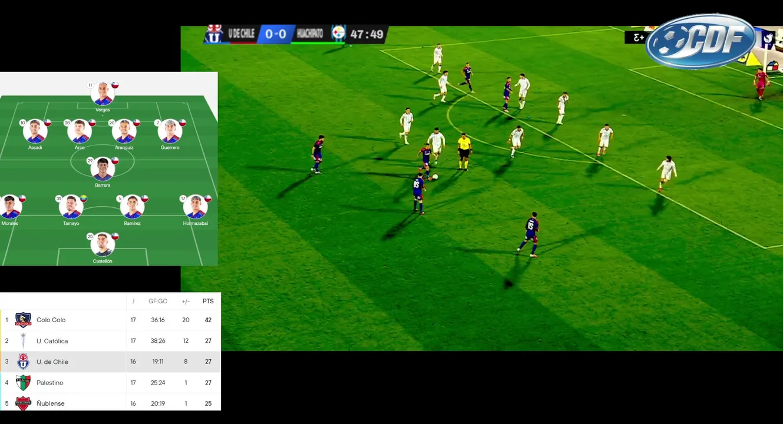This screenshot has width=783, height=424.
Task: Select Vargas's player photo in lineup
Action: click(103, 94)
